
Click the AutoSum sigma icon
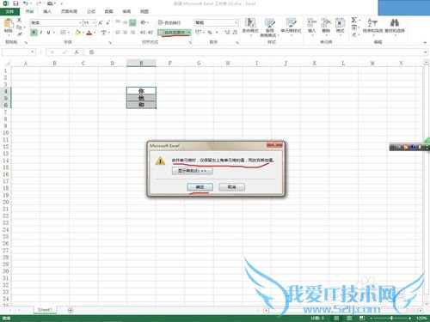[x=354, y=20]
